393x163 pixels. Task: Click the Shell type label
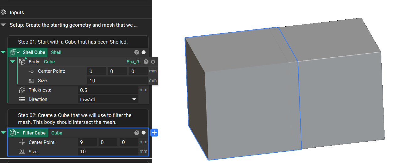[56, 52]
